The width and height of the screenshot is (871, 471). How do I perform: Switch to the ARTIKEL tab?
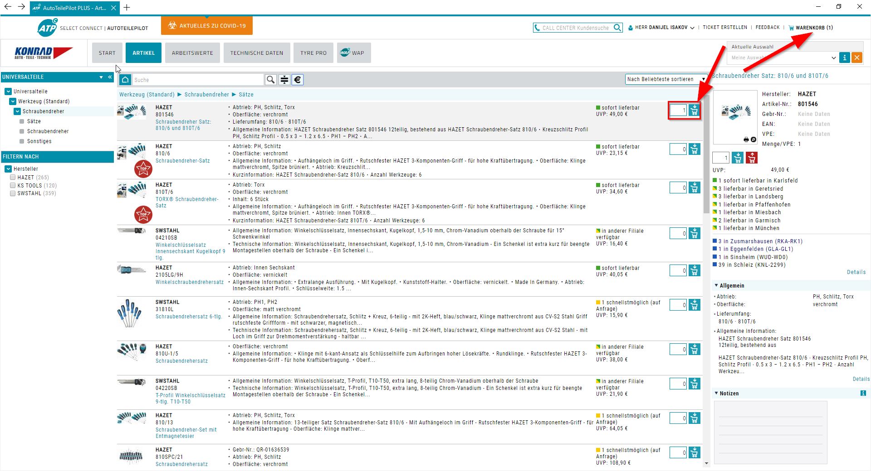tap(143, 53)
